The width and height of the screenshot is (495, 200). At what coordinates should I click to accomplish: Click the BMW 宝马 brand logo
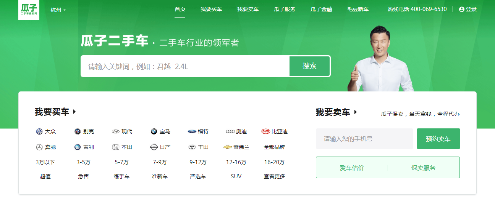point(154,131)
